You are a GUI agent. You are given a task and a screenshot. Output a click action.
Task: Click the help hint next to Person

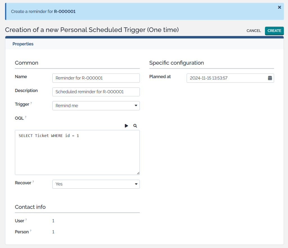[31, 231]
